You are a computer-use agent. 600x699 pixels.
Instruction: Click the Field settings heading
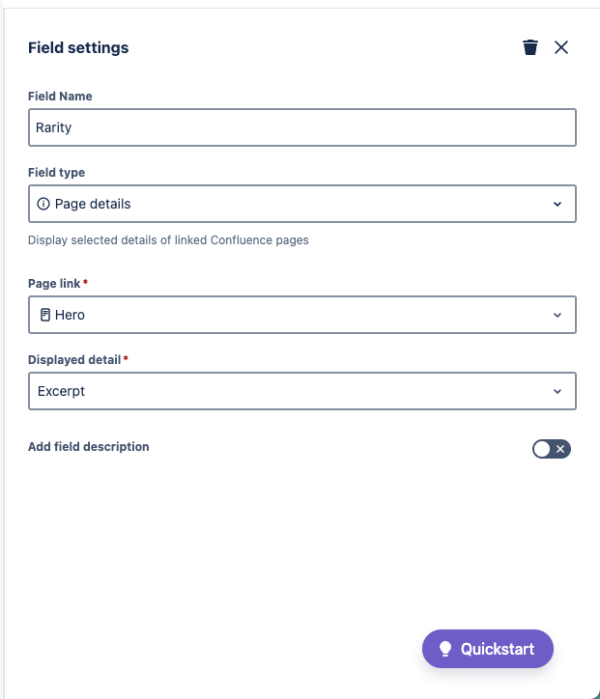(78, 47)
